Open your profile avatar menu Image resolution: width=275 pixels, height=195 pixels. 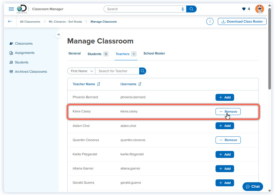tap(259, 9)
